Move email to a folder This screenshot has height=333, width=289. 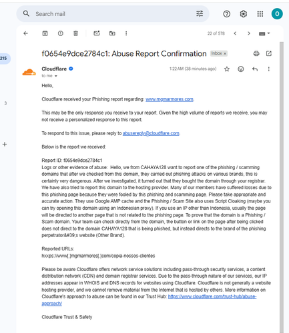coord(112,33)
